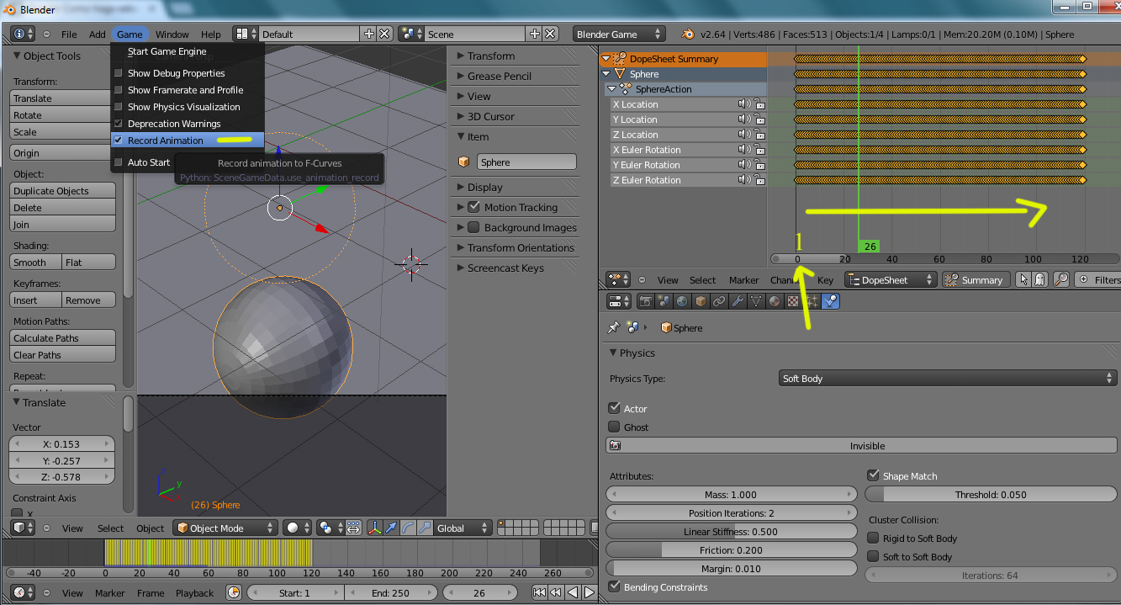Adjust the Threshold slider
This screenshot has width=1121, height=605.
[990, 495]
